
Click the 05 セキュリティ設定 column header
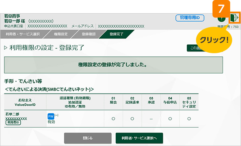189,102
